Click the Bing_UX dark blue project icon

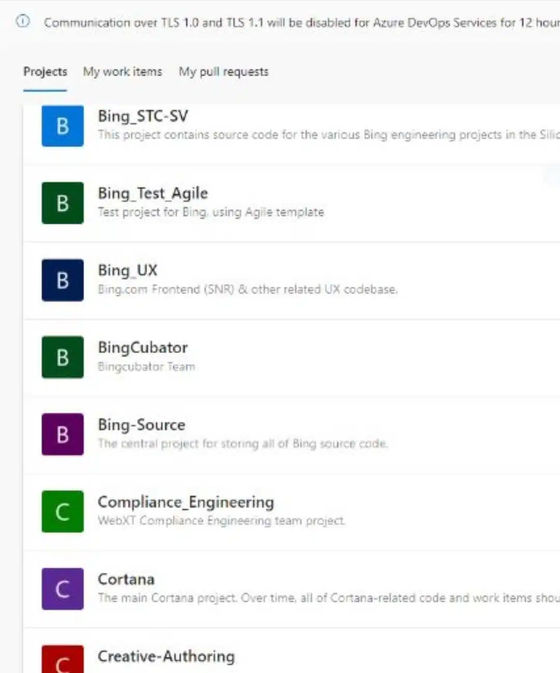click(62, 280)
